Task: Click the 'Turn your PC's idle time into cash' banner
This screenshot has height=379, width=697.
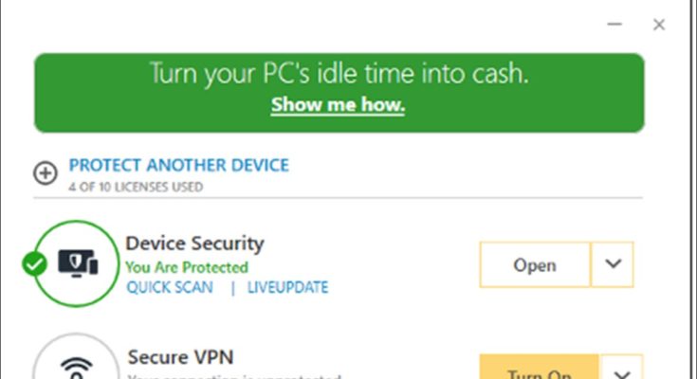Action: 339,75
